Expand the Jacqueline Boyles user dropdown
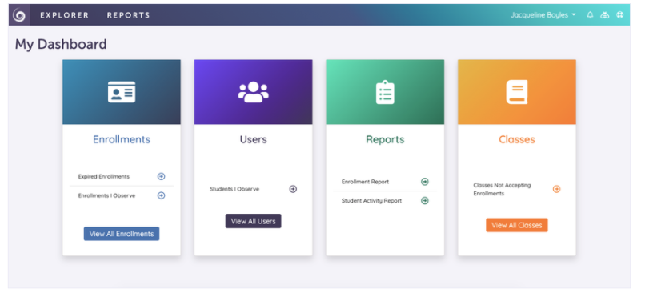The width and height of the screenshot is (645, 297). pyautogui.click(x=543, y=14)
